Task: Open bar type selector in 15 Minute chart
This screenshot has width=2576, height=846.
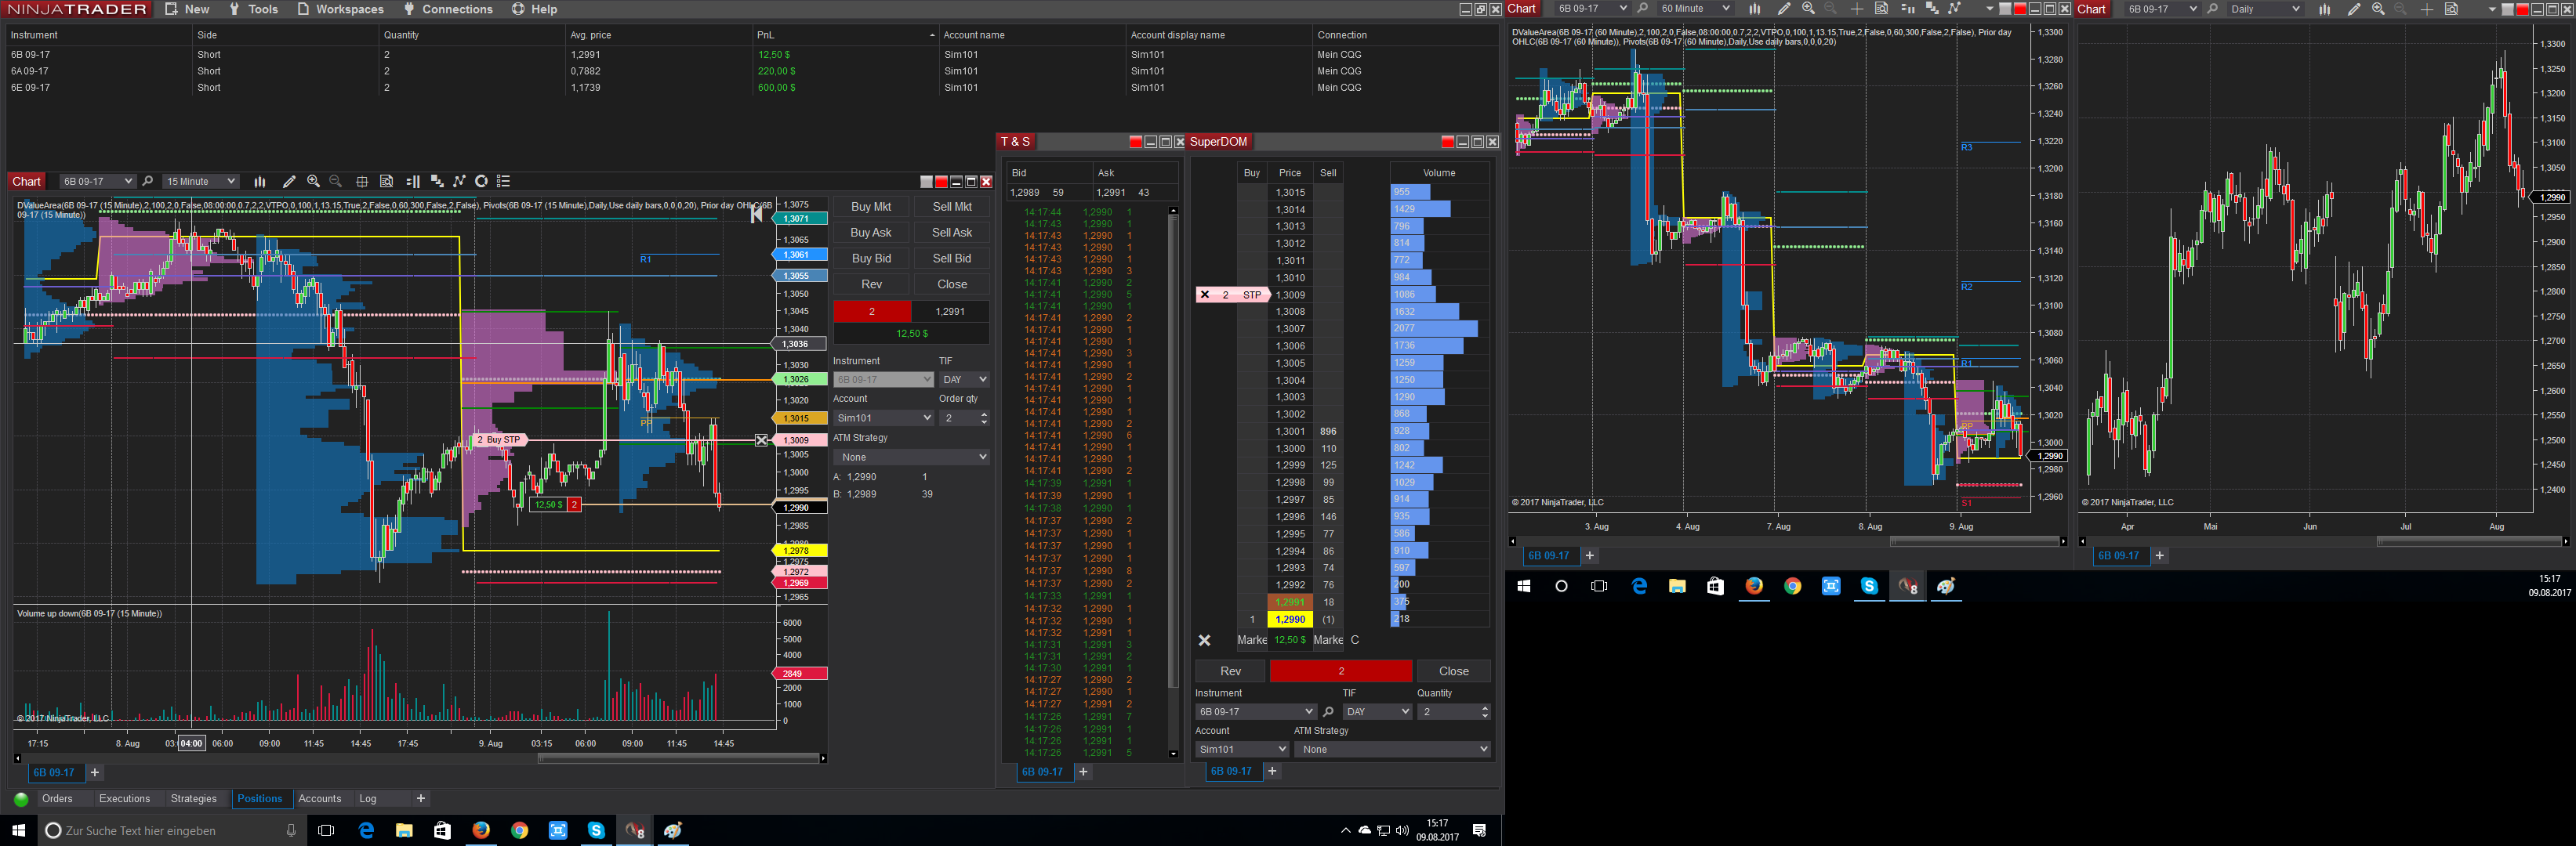Action: (x=260, y=182)
